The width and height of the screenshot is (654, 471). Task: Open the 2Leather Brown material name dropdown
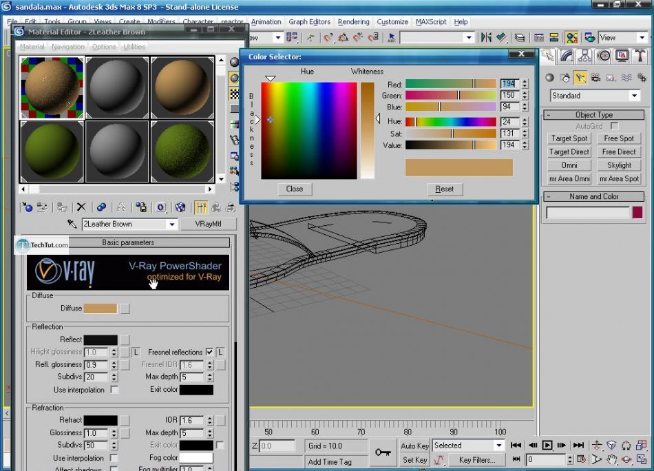[172, 224]
